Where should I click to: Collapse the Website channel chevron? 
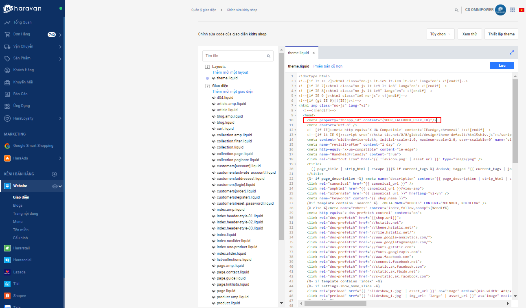click(60, 186)
